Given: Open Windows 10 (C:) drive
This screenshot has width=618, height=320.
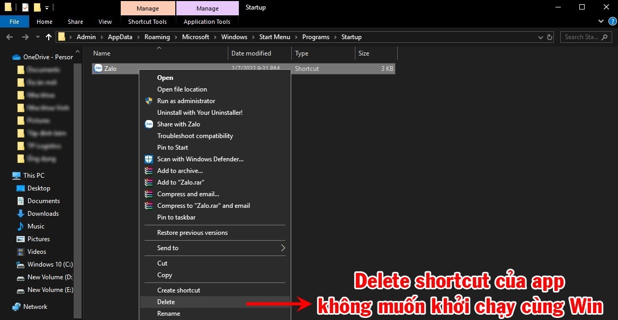Looking at the screenshot, I should pyautogui.click(x=44, y=264).
